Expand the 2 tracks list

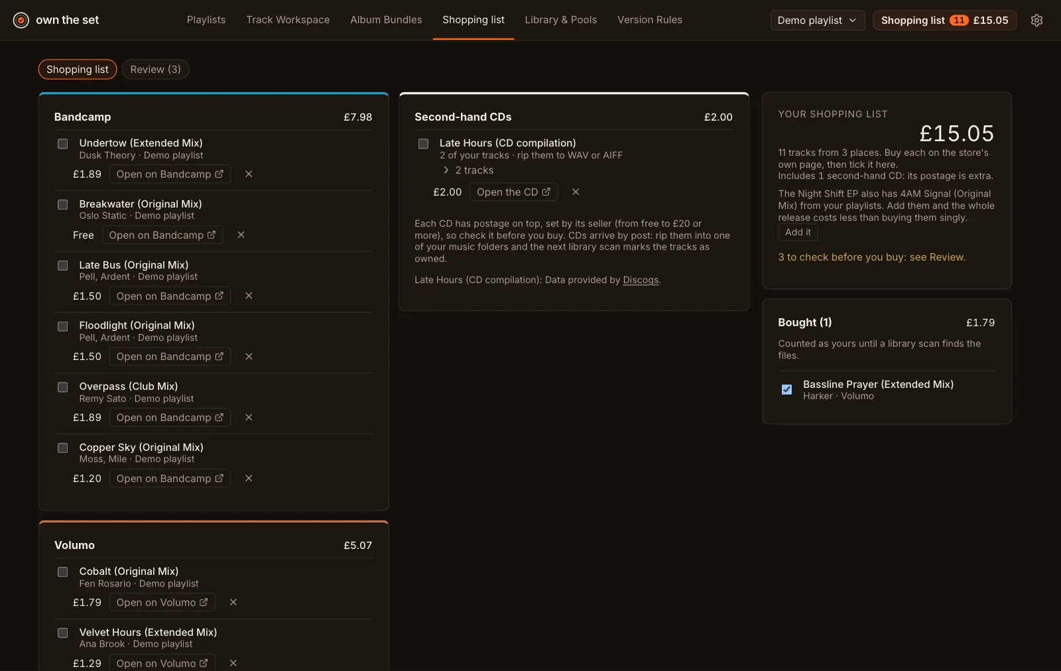pyautogui.click(x=468, y=170)
